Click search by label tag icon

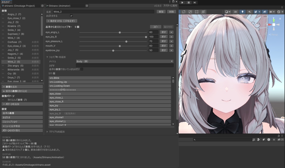click(264, 140)
